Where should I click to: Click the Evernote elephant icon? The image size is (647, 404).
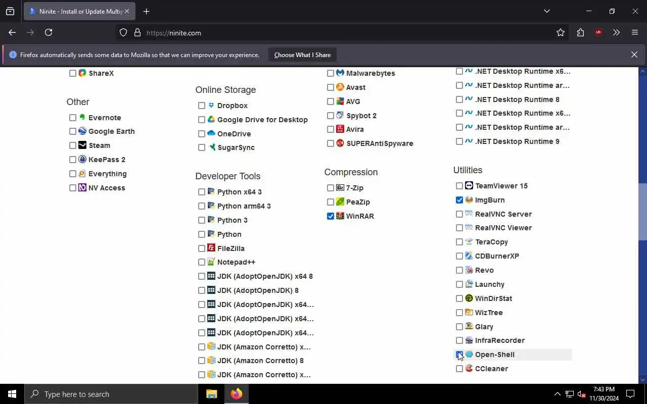[82, 118]
